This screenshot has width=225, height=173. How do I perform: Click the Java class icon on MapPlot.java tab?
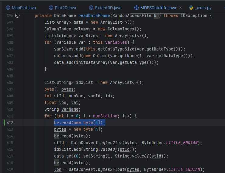click(7, 8)
